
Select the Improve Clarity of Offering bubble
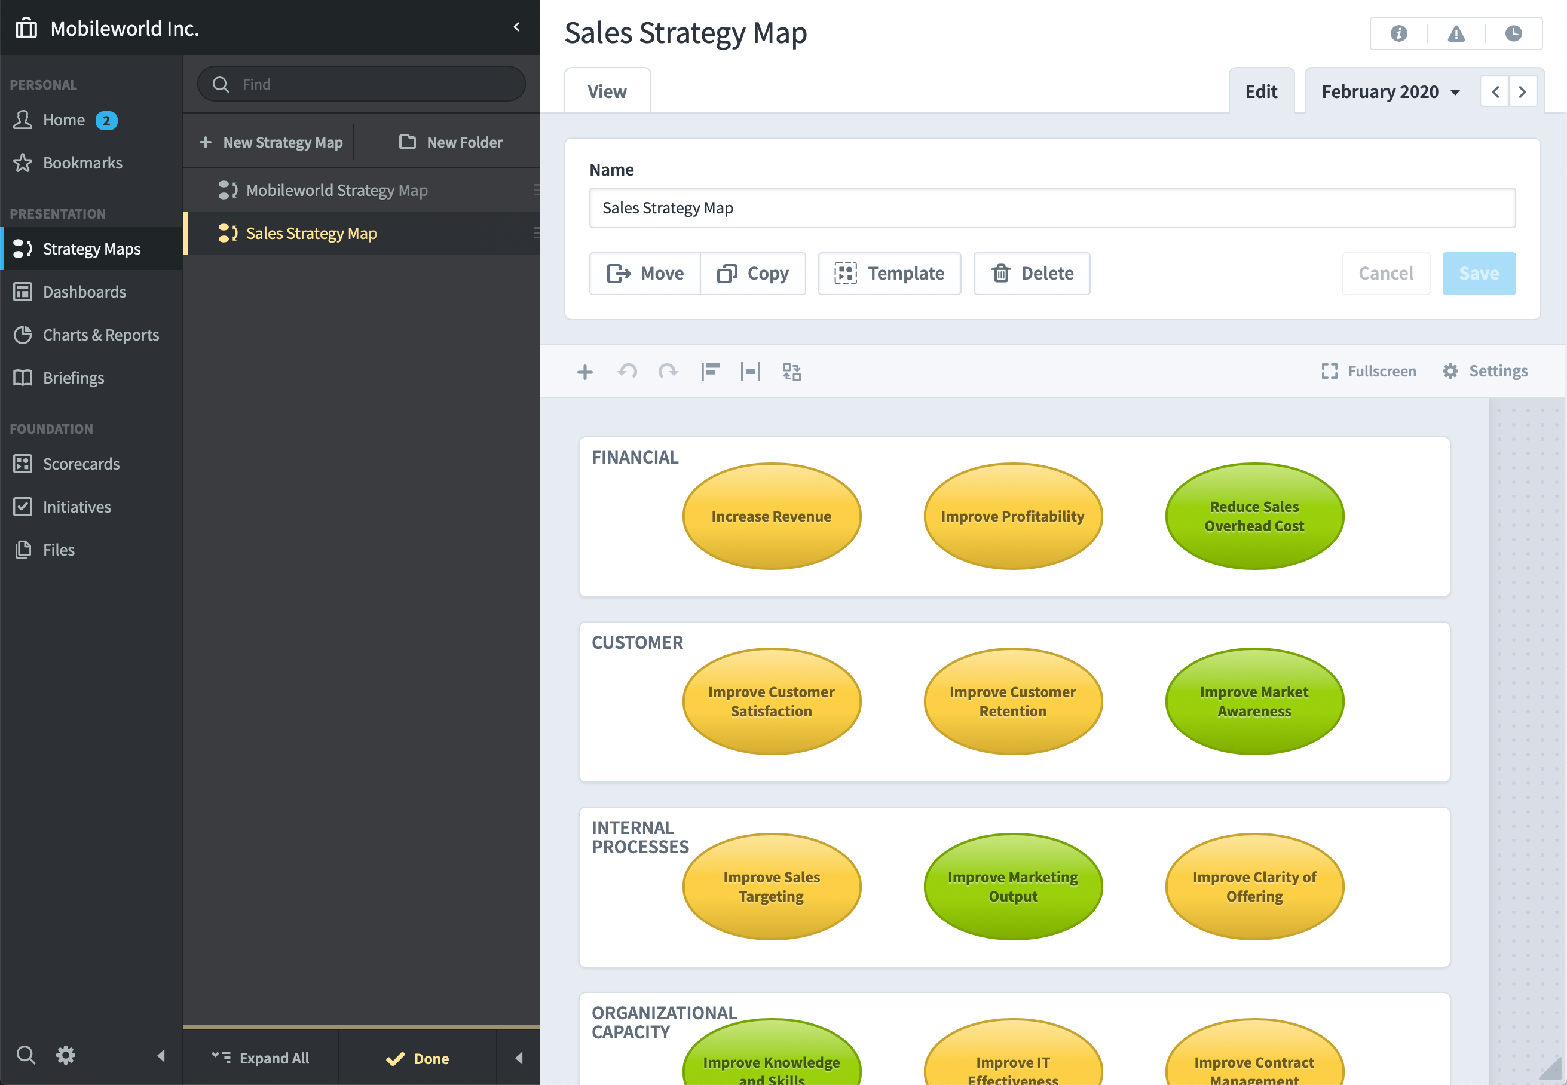tap(1254, 887)
